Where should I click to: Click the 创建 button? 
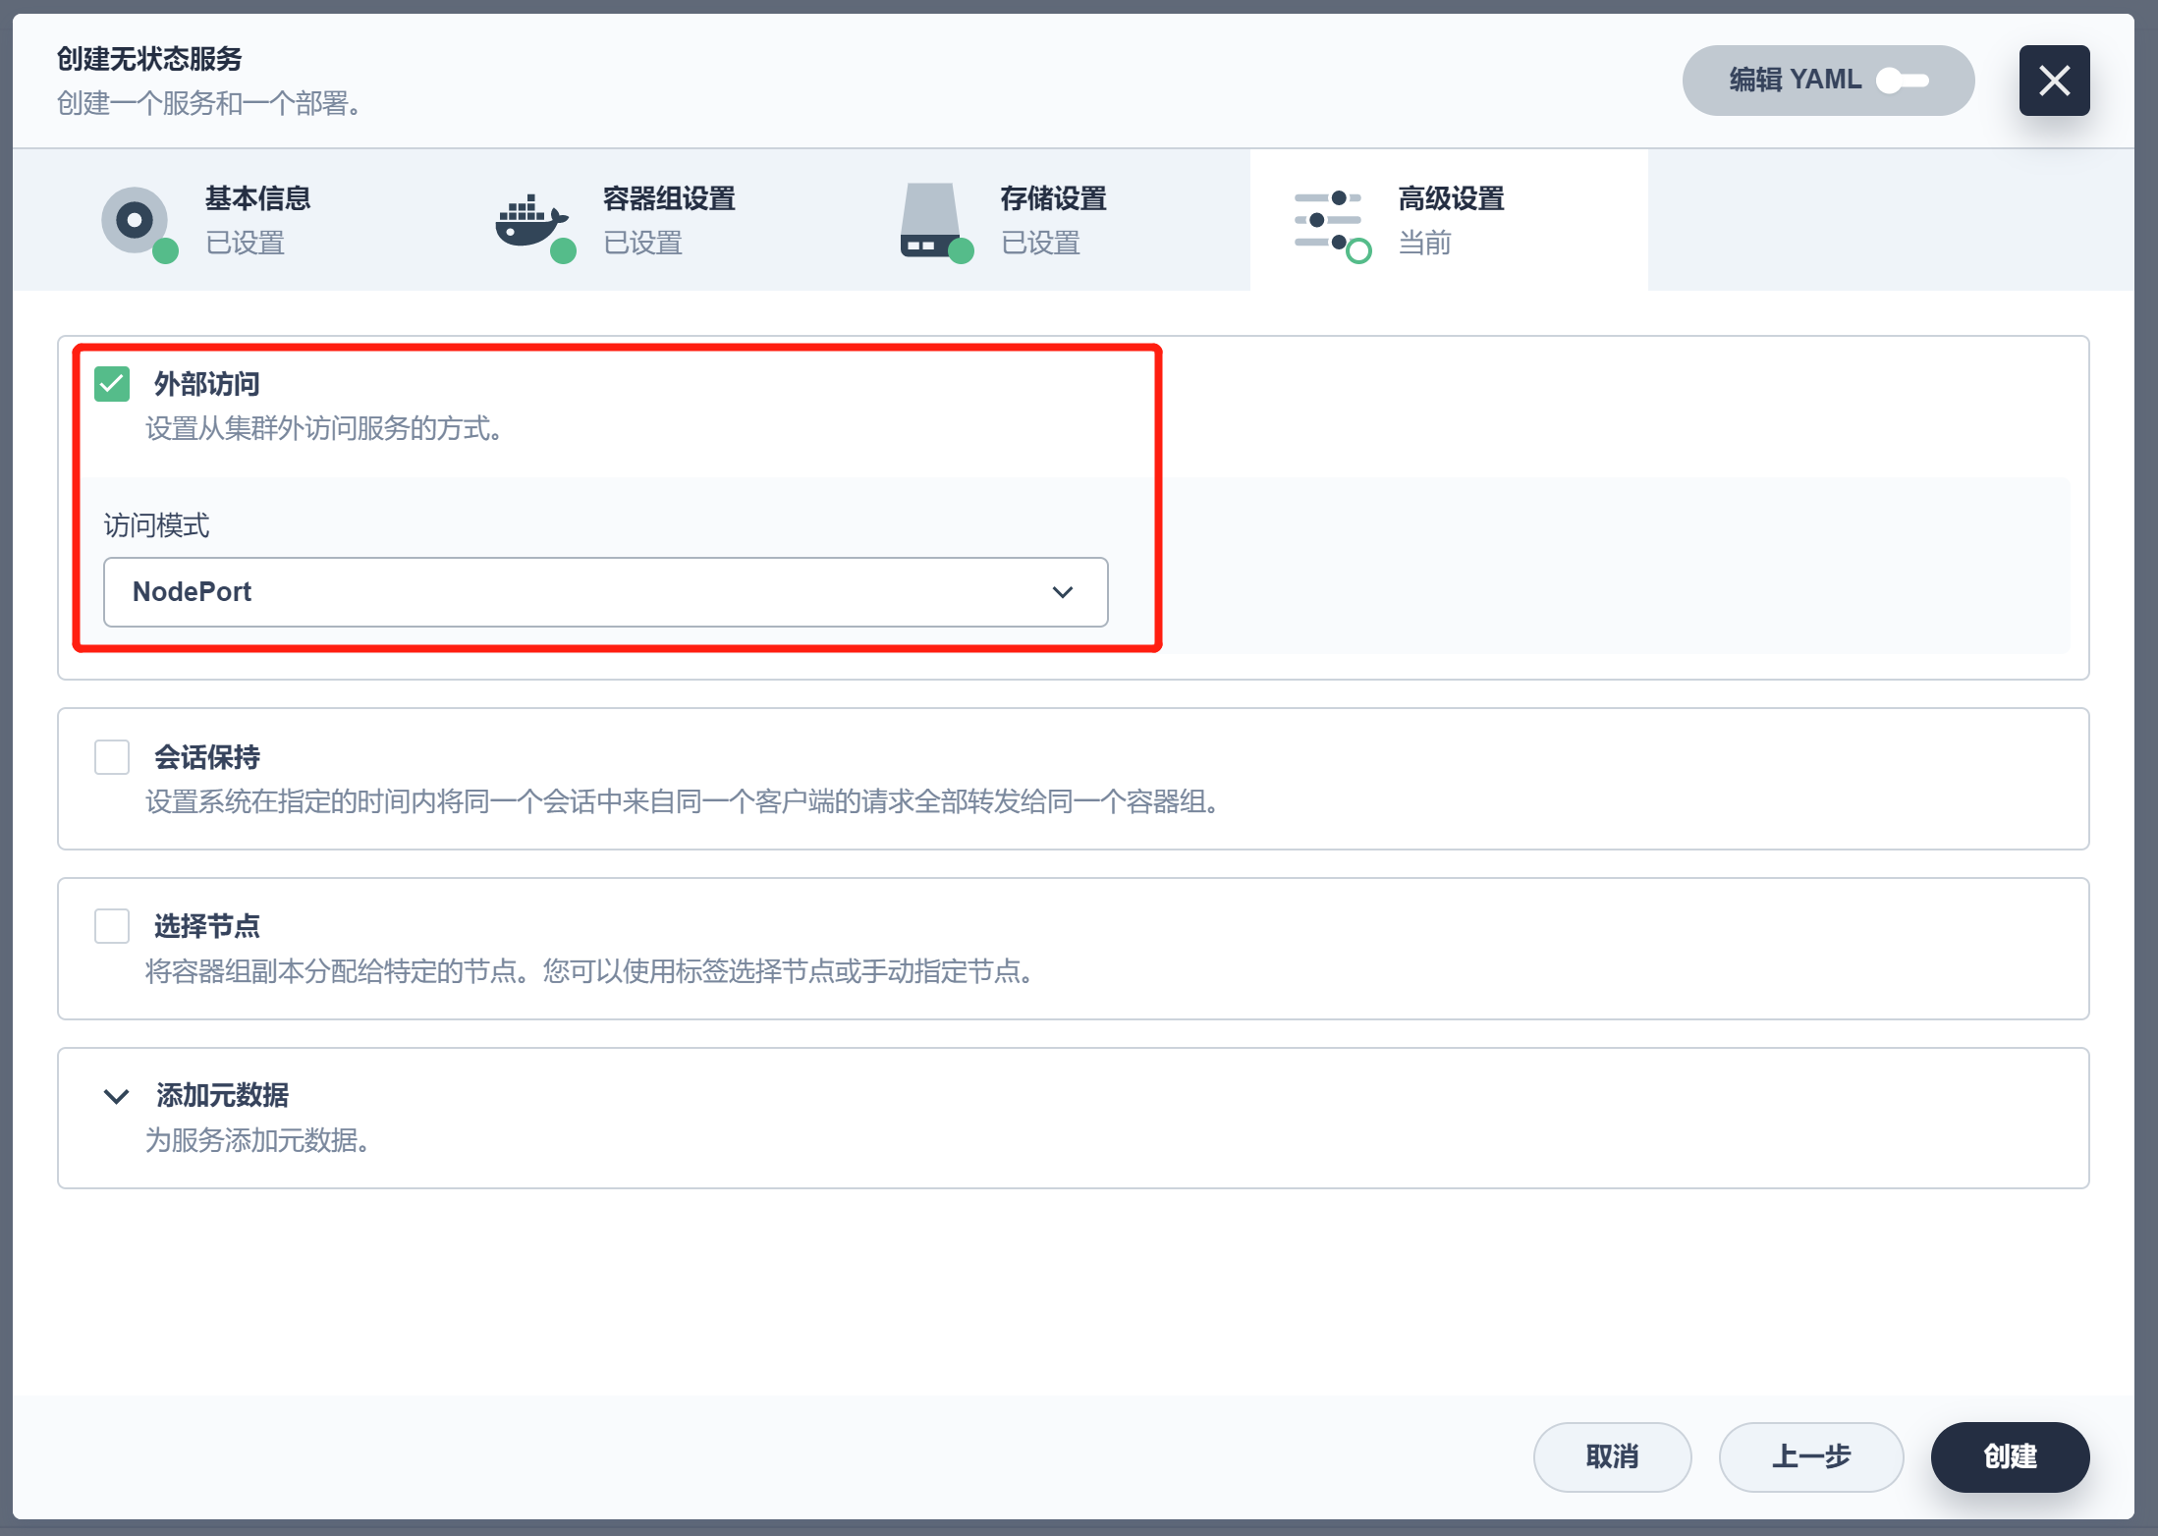click(2009, 1456)
